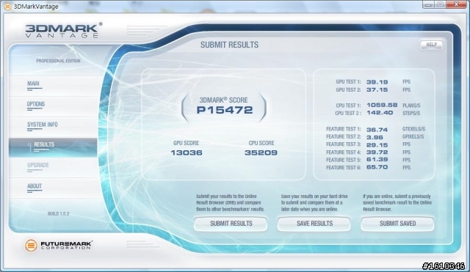Click the SUBMIT RESULTS button
470x272 pixels.
click(231, 224)
